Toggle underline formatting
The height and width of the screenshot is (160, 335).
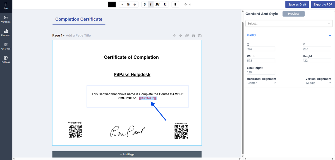(x=165, y=4)
